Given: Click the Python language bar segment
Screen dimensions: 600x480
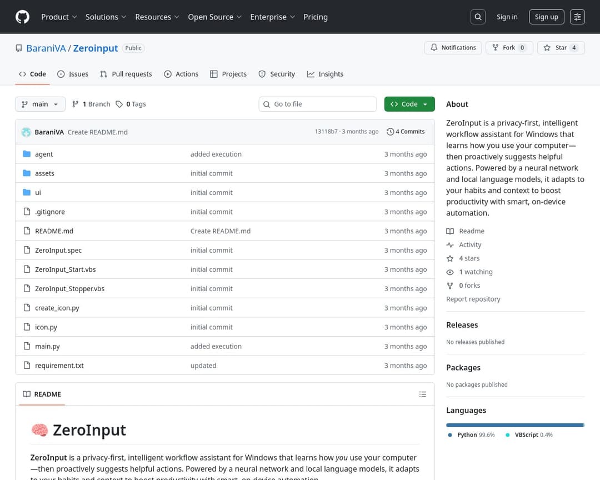Looking at the screenshot, I should pyautogui.click(x=514, y=425).
